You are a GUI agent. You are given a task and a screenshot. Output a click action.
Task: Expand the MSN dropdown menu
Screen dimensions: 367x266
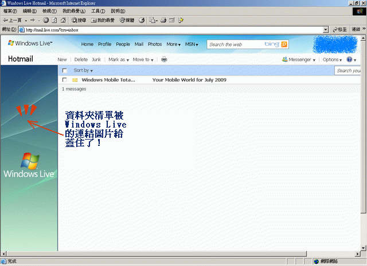(192, 44)
